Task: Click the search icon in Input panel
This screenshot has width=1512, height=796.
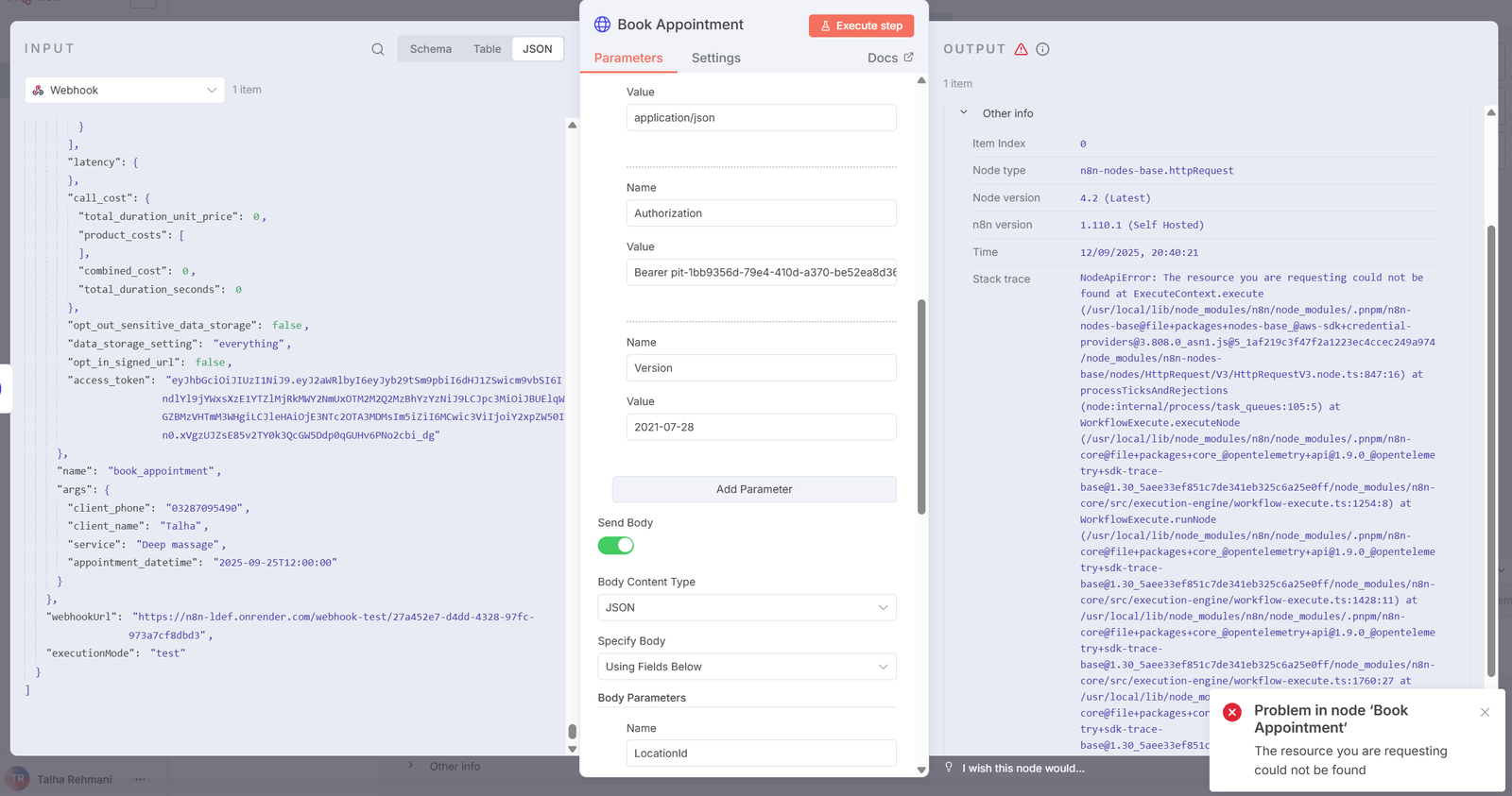Action: tap(378, 49)
